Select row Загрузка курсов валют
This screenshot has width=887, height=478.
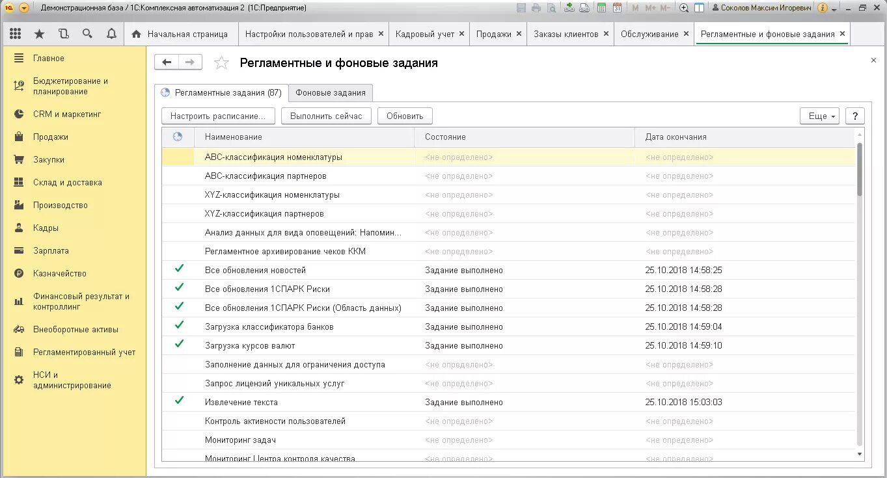point(508,345)
